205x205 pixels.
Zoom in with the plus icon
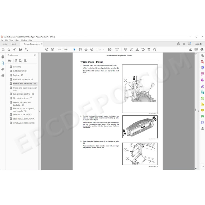point(92,49)
